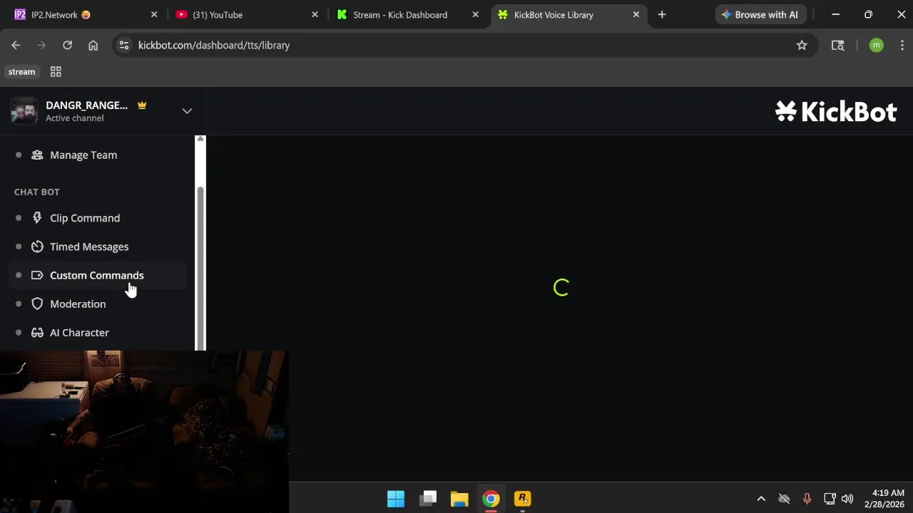Click the Timed Messages clock icon
This screenshot has width=913, height=513.
coord(37,247)
